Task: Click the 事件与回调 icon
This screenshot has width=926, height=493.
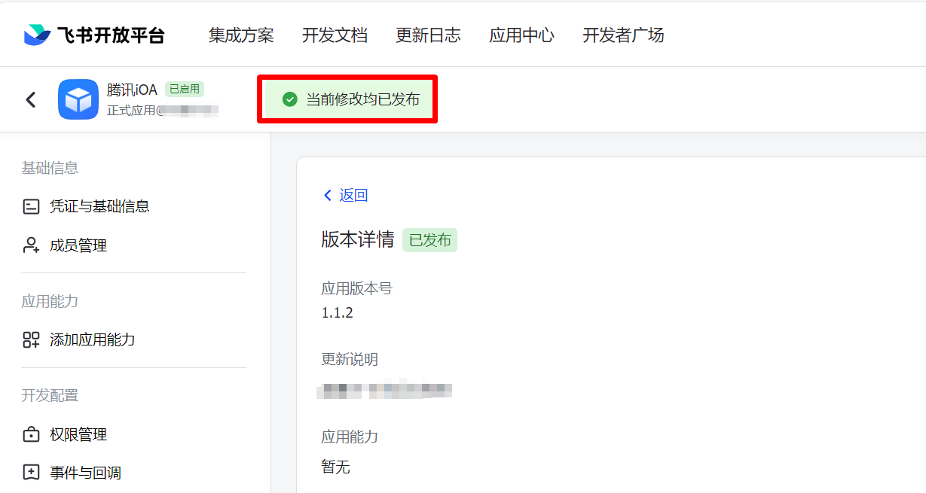Action: (31, 473)
